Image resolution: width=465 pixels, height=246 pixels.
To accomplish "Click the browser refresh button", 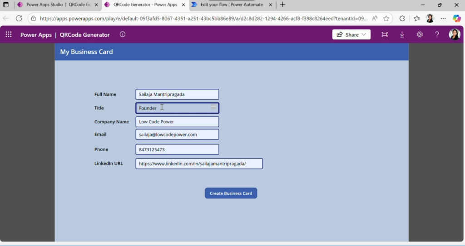I will (19, 19).
